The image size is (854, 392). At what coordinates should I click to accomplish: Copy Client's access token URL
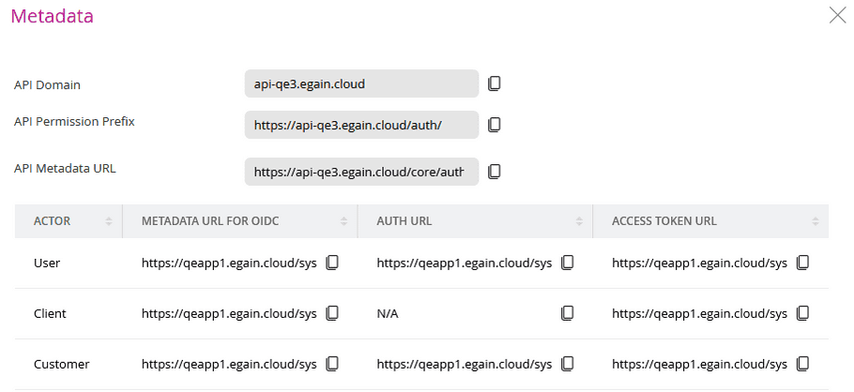(x=802, y=313)
